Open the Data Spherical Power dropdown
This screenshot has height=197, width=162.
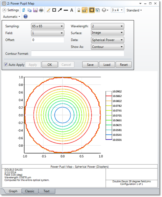pos(107,40)
